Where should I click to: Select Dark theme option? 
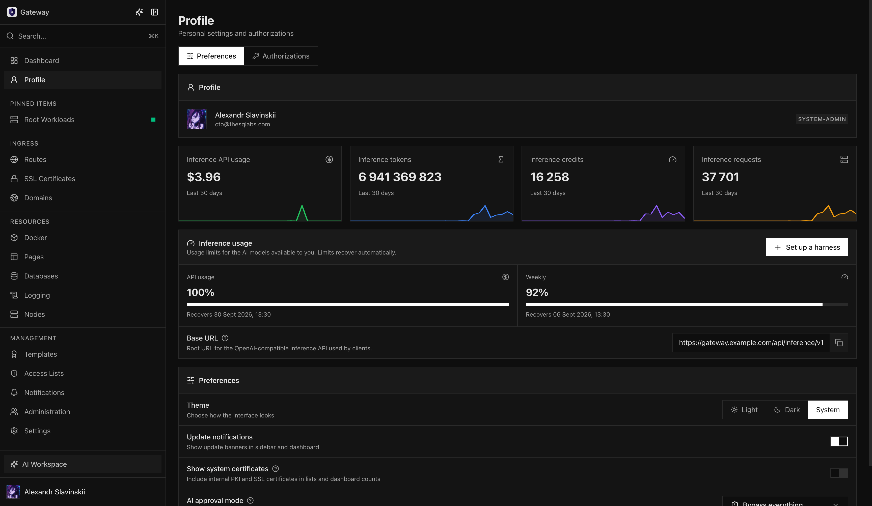(x=787, y=409)
